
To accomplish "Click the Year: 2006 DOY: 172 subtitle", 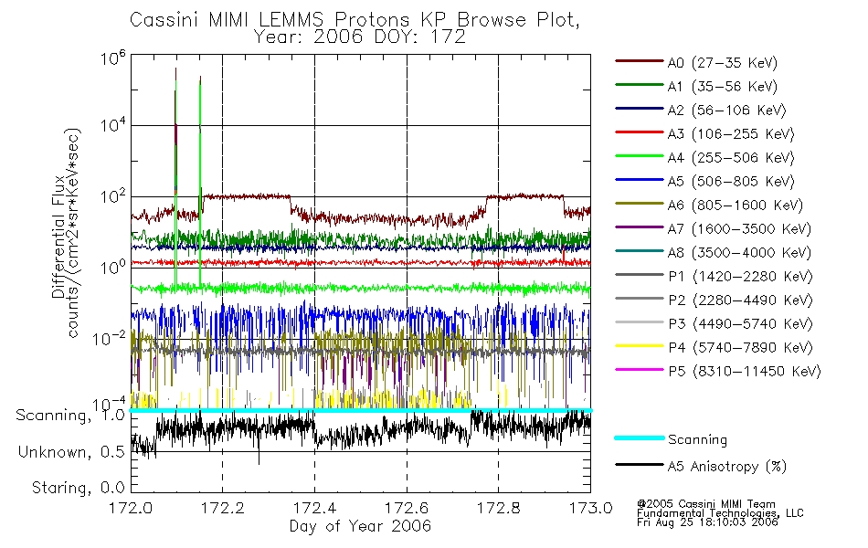I will point(360,37).
